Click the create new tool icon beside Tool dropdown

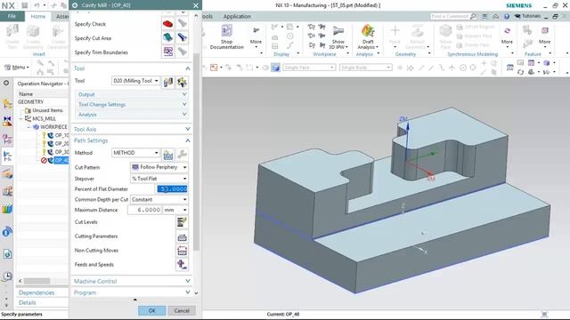click(x=167, y=82)
